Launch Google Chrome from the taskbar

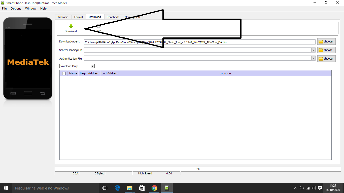click(154, 188)
